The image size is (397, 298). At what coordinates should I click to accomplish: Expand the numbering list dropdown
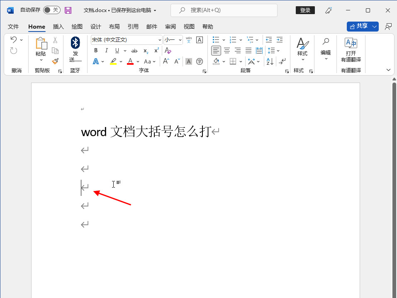pos(241,40)
